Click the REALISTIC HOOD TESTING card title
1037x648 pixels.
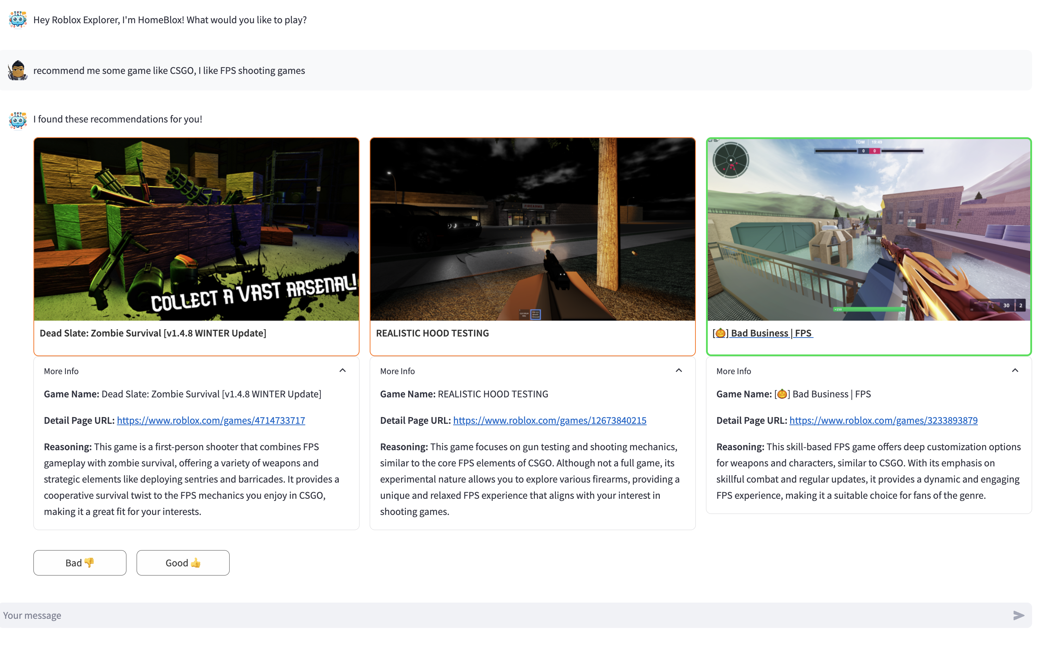click(432, 333)
